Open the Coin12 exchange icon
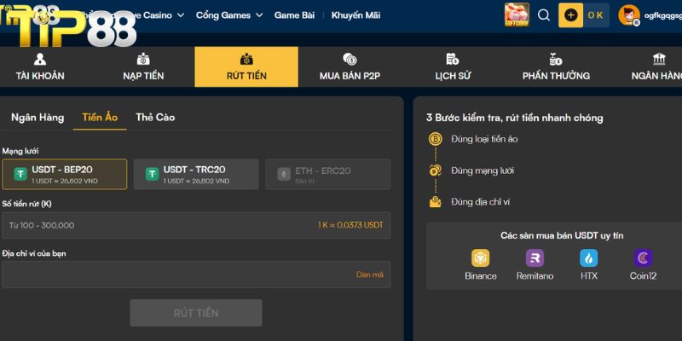Image resolution: width=682 pixels, height=341 pixels. (x=644, y=258)
